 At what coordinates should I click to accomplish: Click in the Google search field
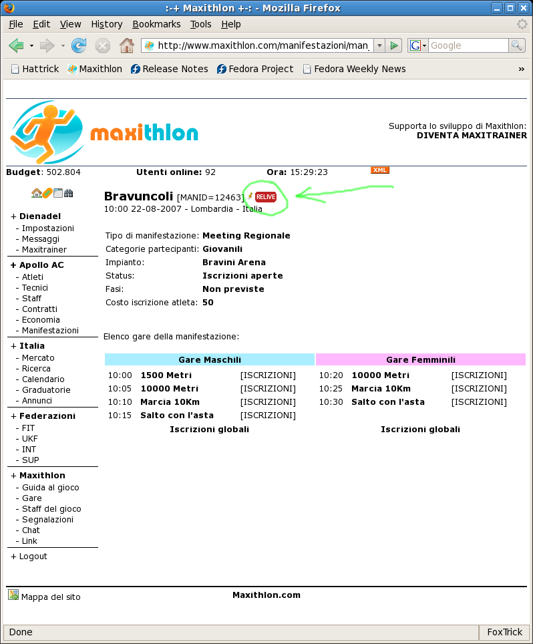(x=468, y=45)
